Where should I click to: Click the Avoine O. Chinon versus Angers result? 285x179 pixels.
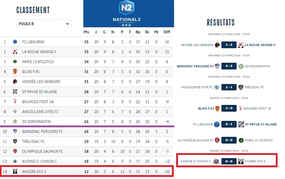coord(227,161)
